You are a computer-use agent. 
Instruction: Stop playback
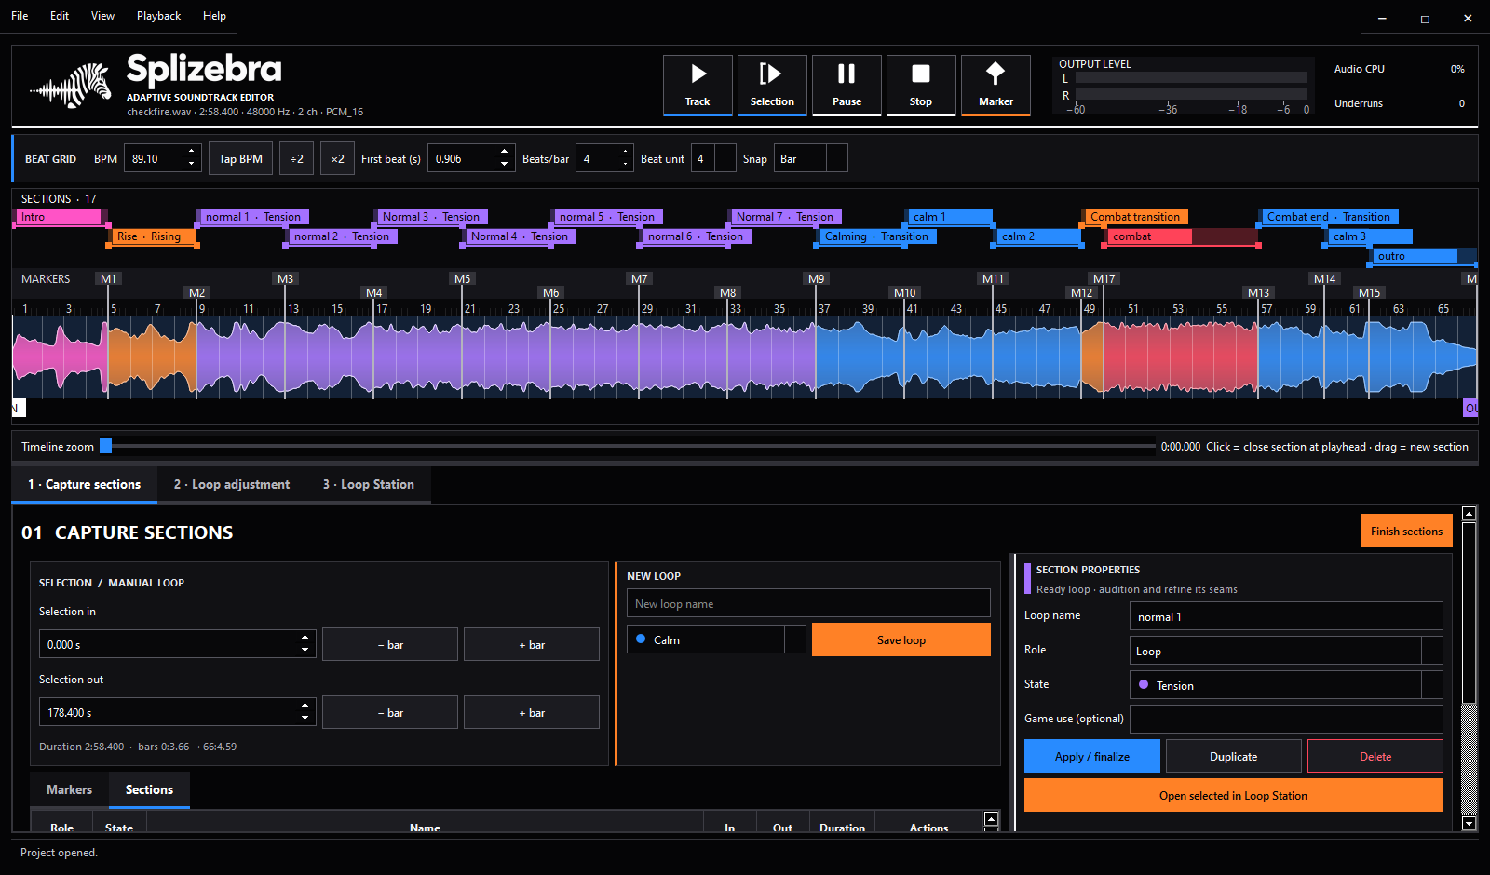click(921, 85)
